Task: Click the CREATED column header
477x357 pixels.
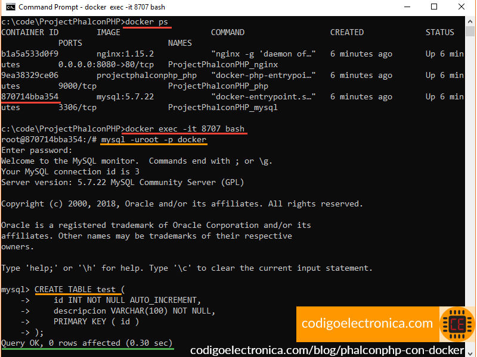Action: (347, 33)
